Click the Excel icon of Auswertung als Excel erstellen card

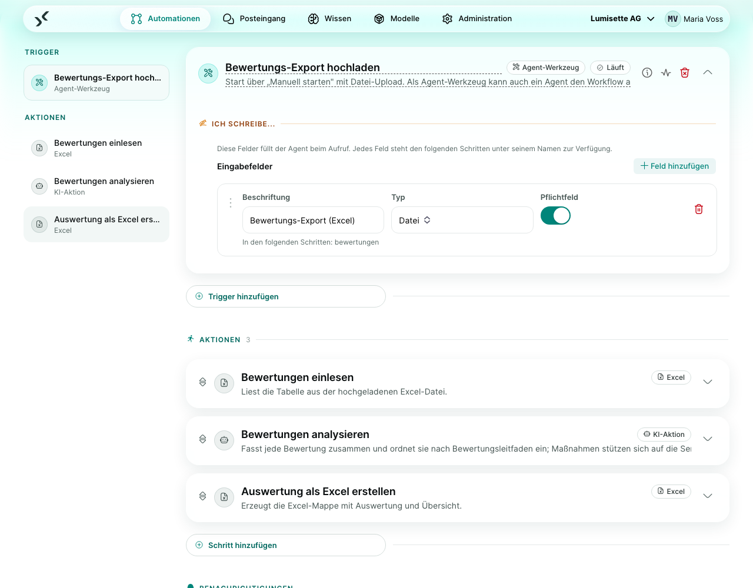(224, 497)
